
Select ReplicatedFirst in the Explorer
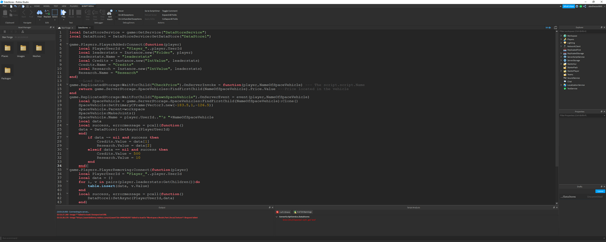(574, 50)
